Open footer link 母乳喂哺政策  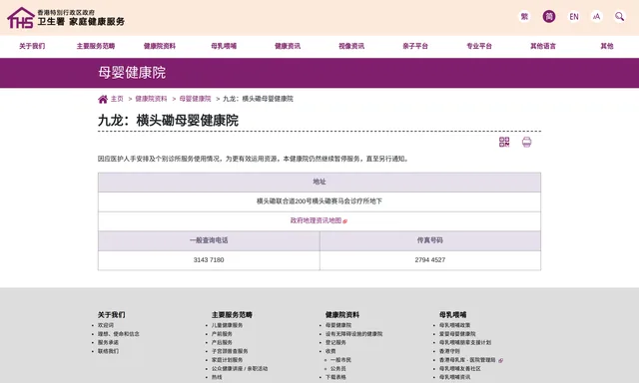[x=455, y=325]
